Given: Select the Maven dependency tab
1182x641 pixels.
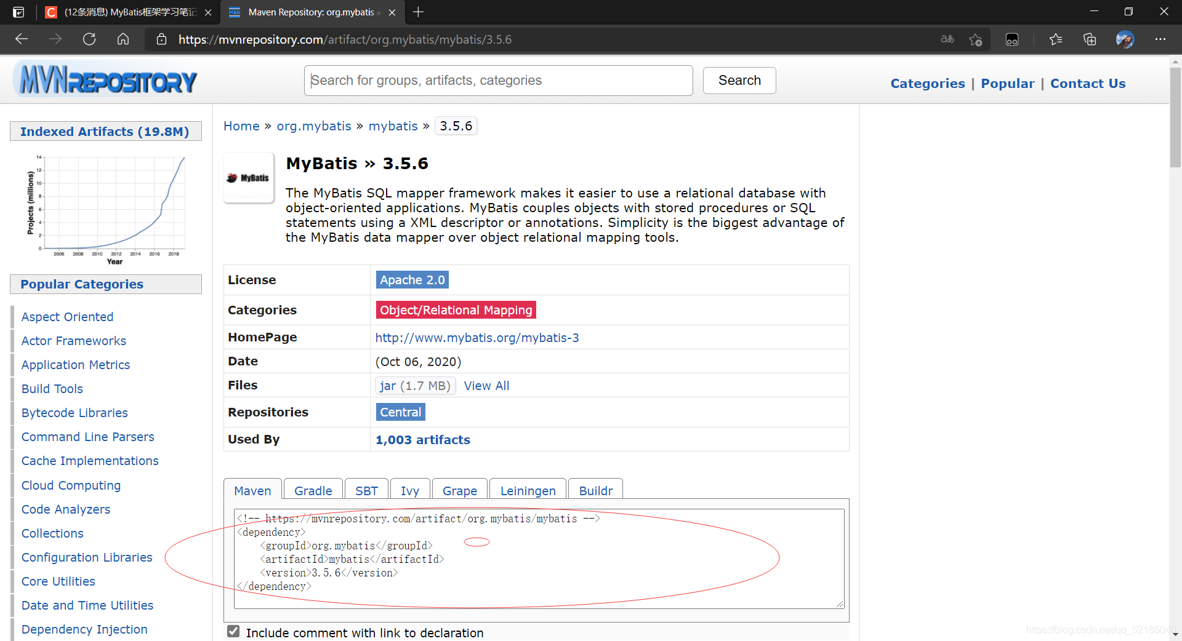Looking at the screenshot, I should (252, 491).
